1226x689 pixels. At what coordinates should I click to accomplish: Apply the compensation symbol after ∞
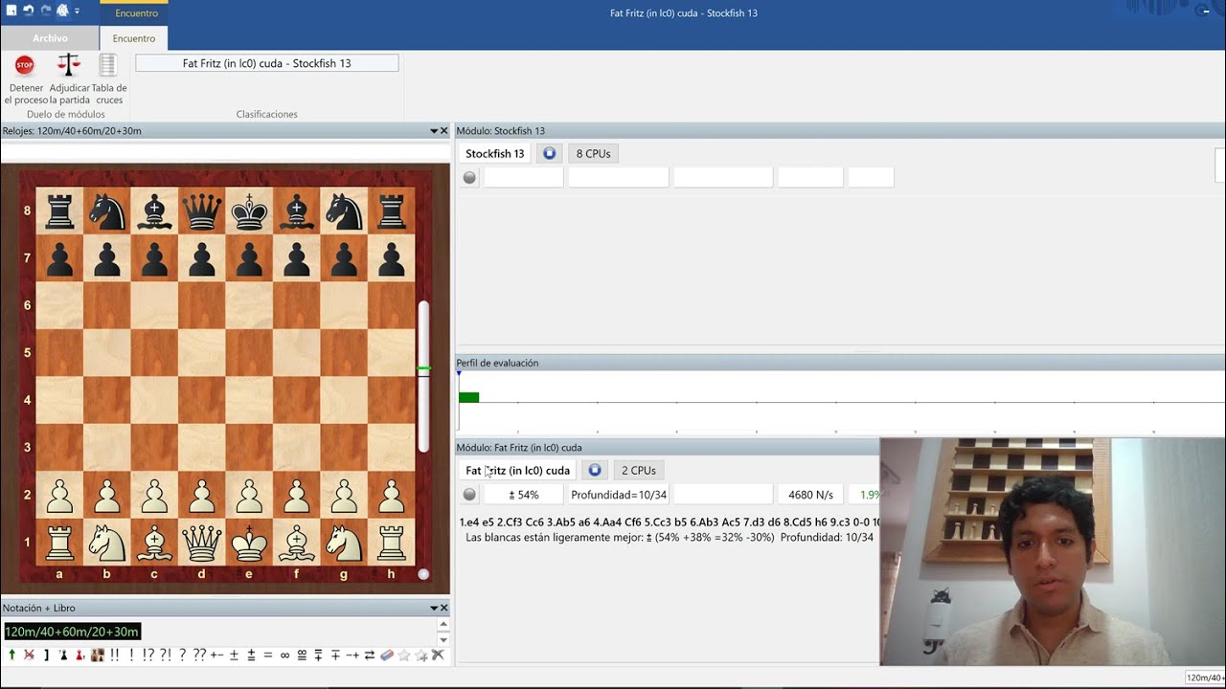302,656
